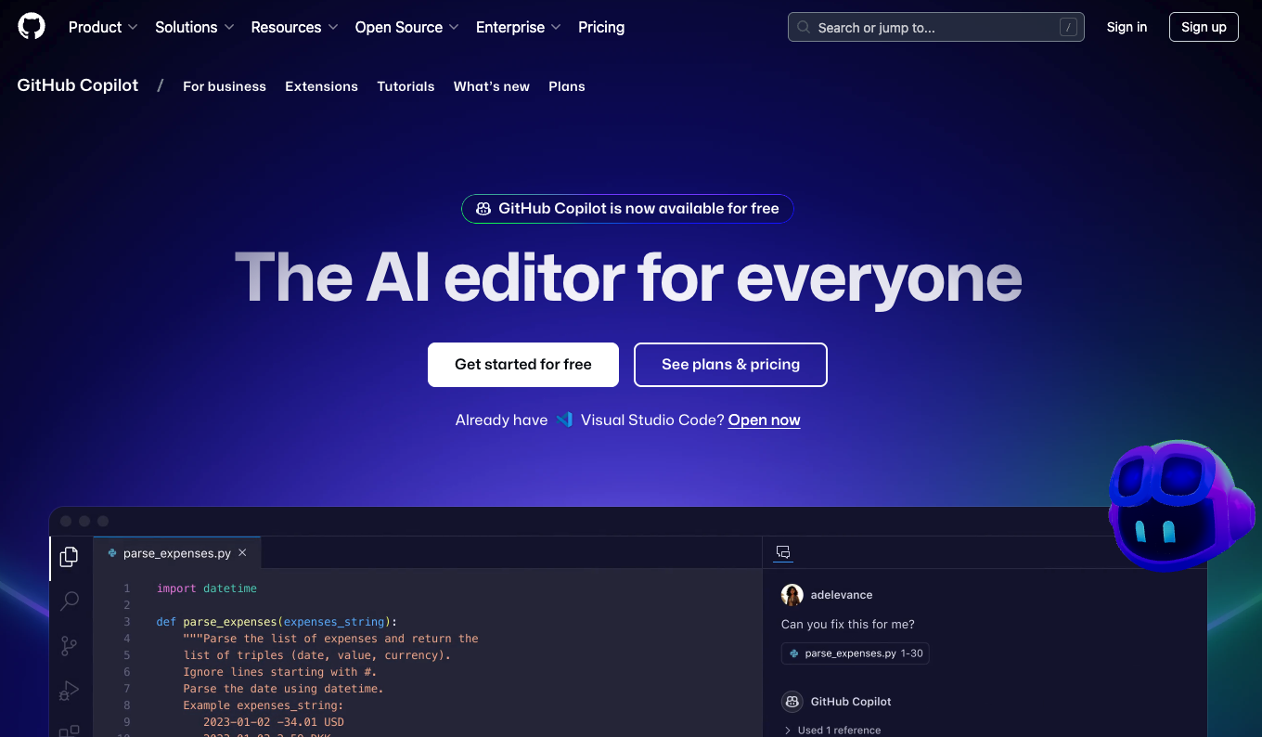1262x737 pixels.
Task: Click the Visual Studio Code logo
Action: 564,420
